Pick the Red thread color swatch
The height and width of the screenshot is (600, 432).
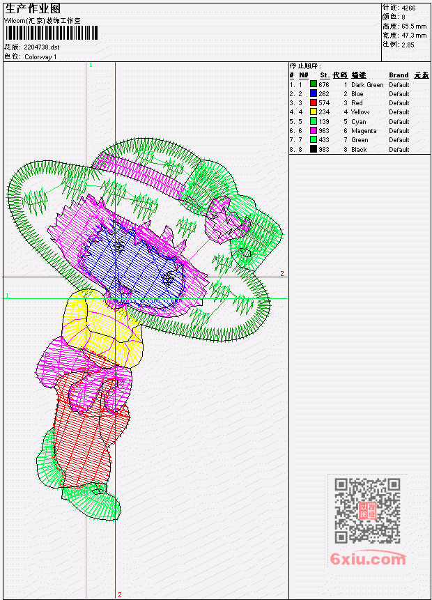click(314, 102)
